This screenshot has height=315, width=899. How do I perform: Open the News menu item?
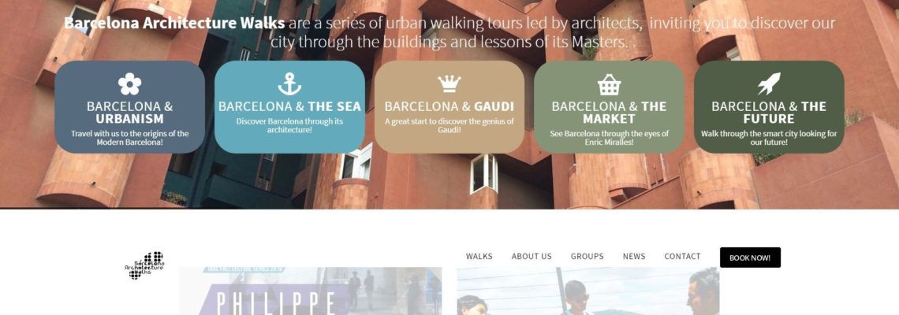(x=634, y=257)
